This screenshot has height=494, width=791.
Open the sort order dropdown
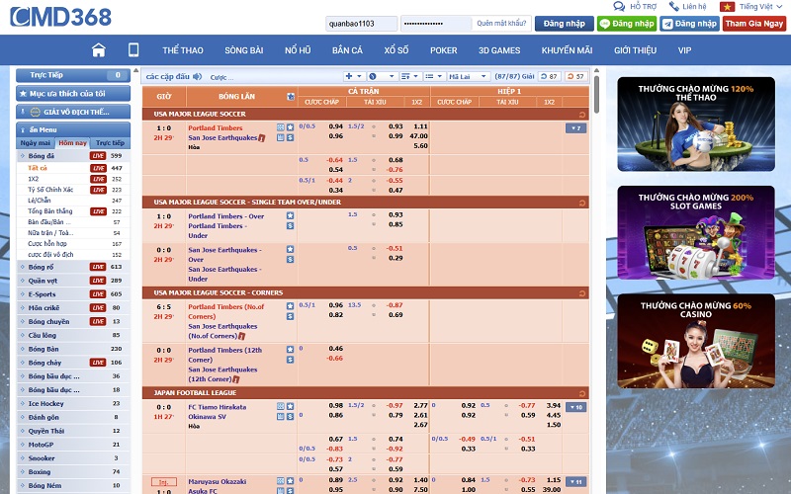click(x=409, y=77)
